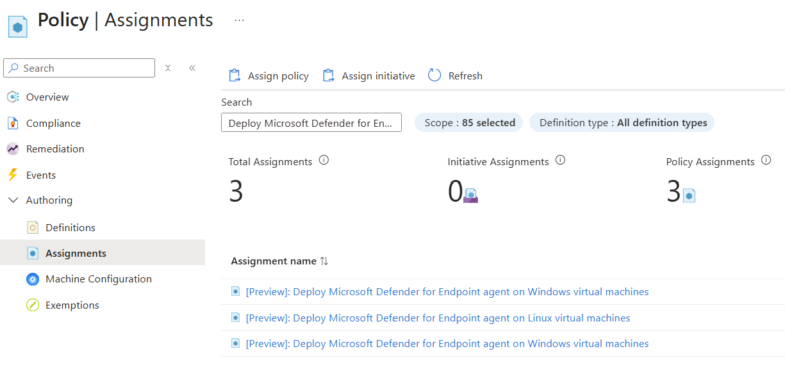
Task: Collapse the sidebar with the double chevron
Action: tap(192, 68)
